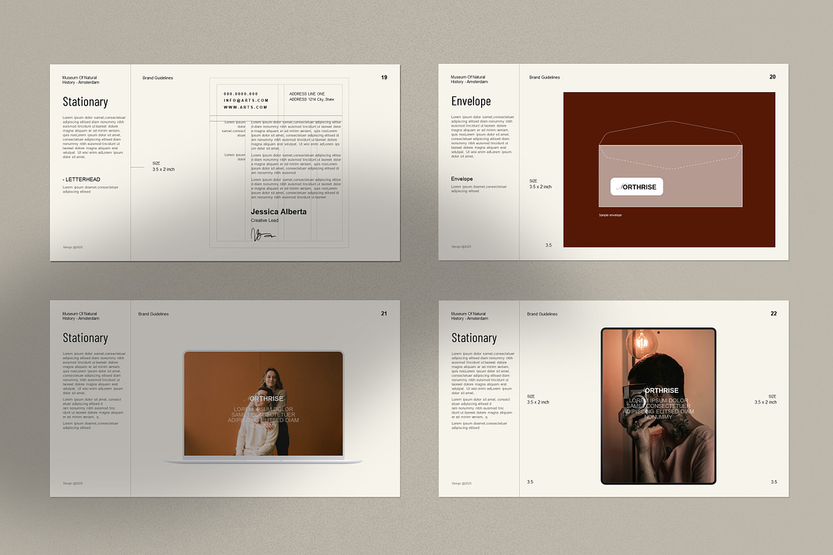Click the WWW.ARTS.COM web address line
This screenshot has height=555, width=833.
pos(245,108)
